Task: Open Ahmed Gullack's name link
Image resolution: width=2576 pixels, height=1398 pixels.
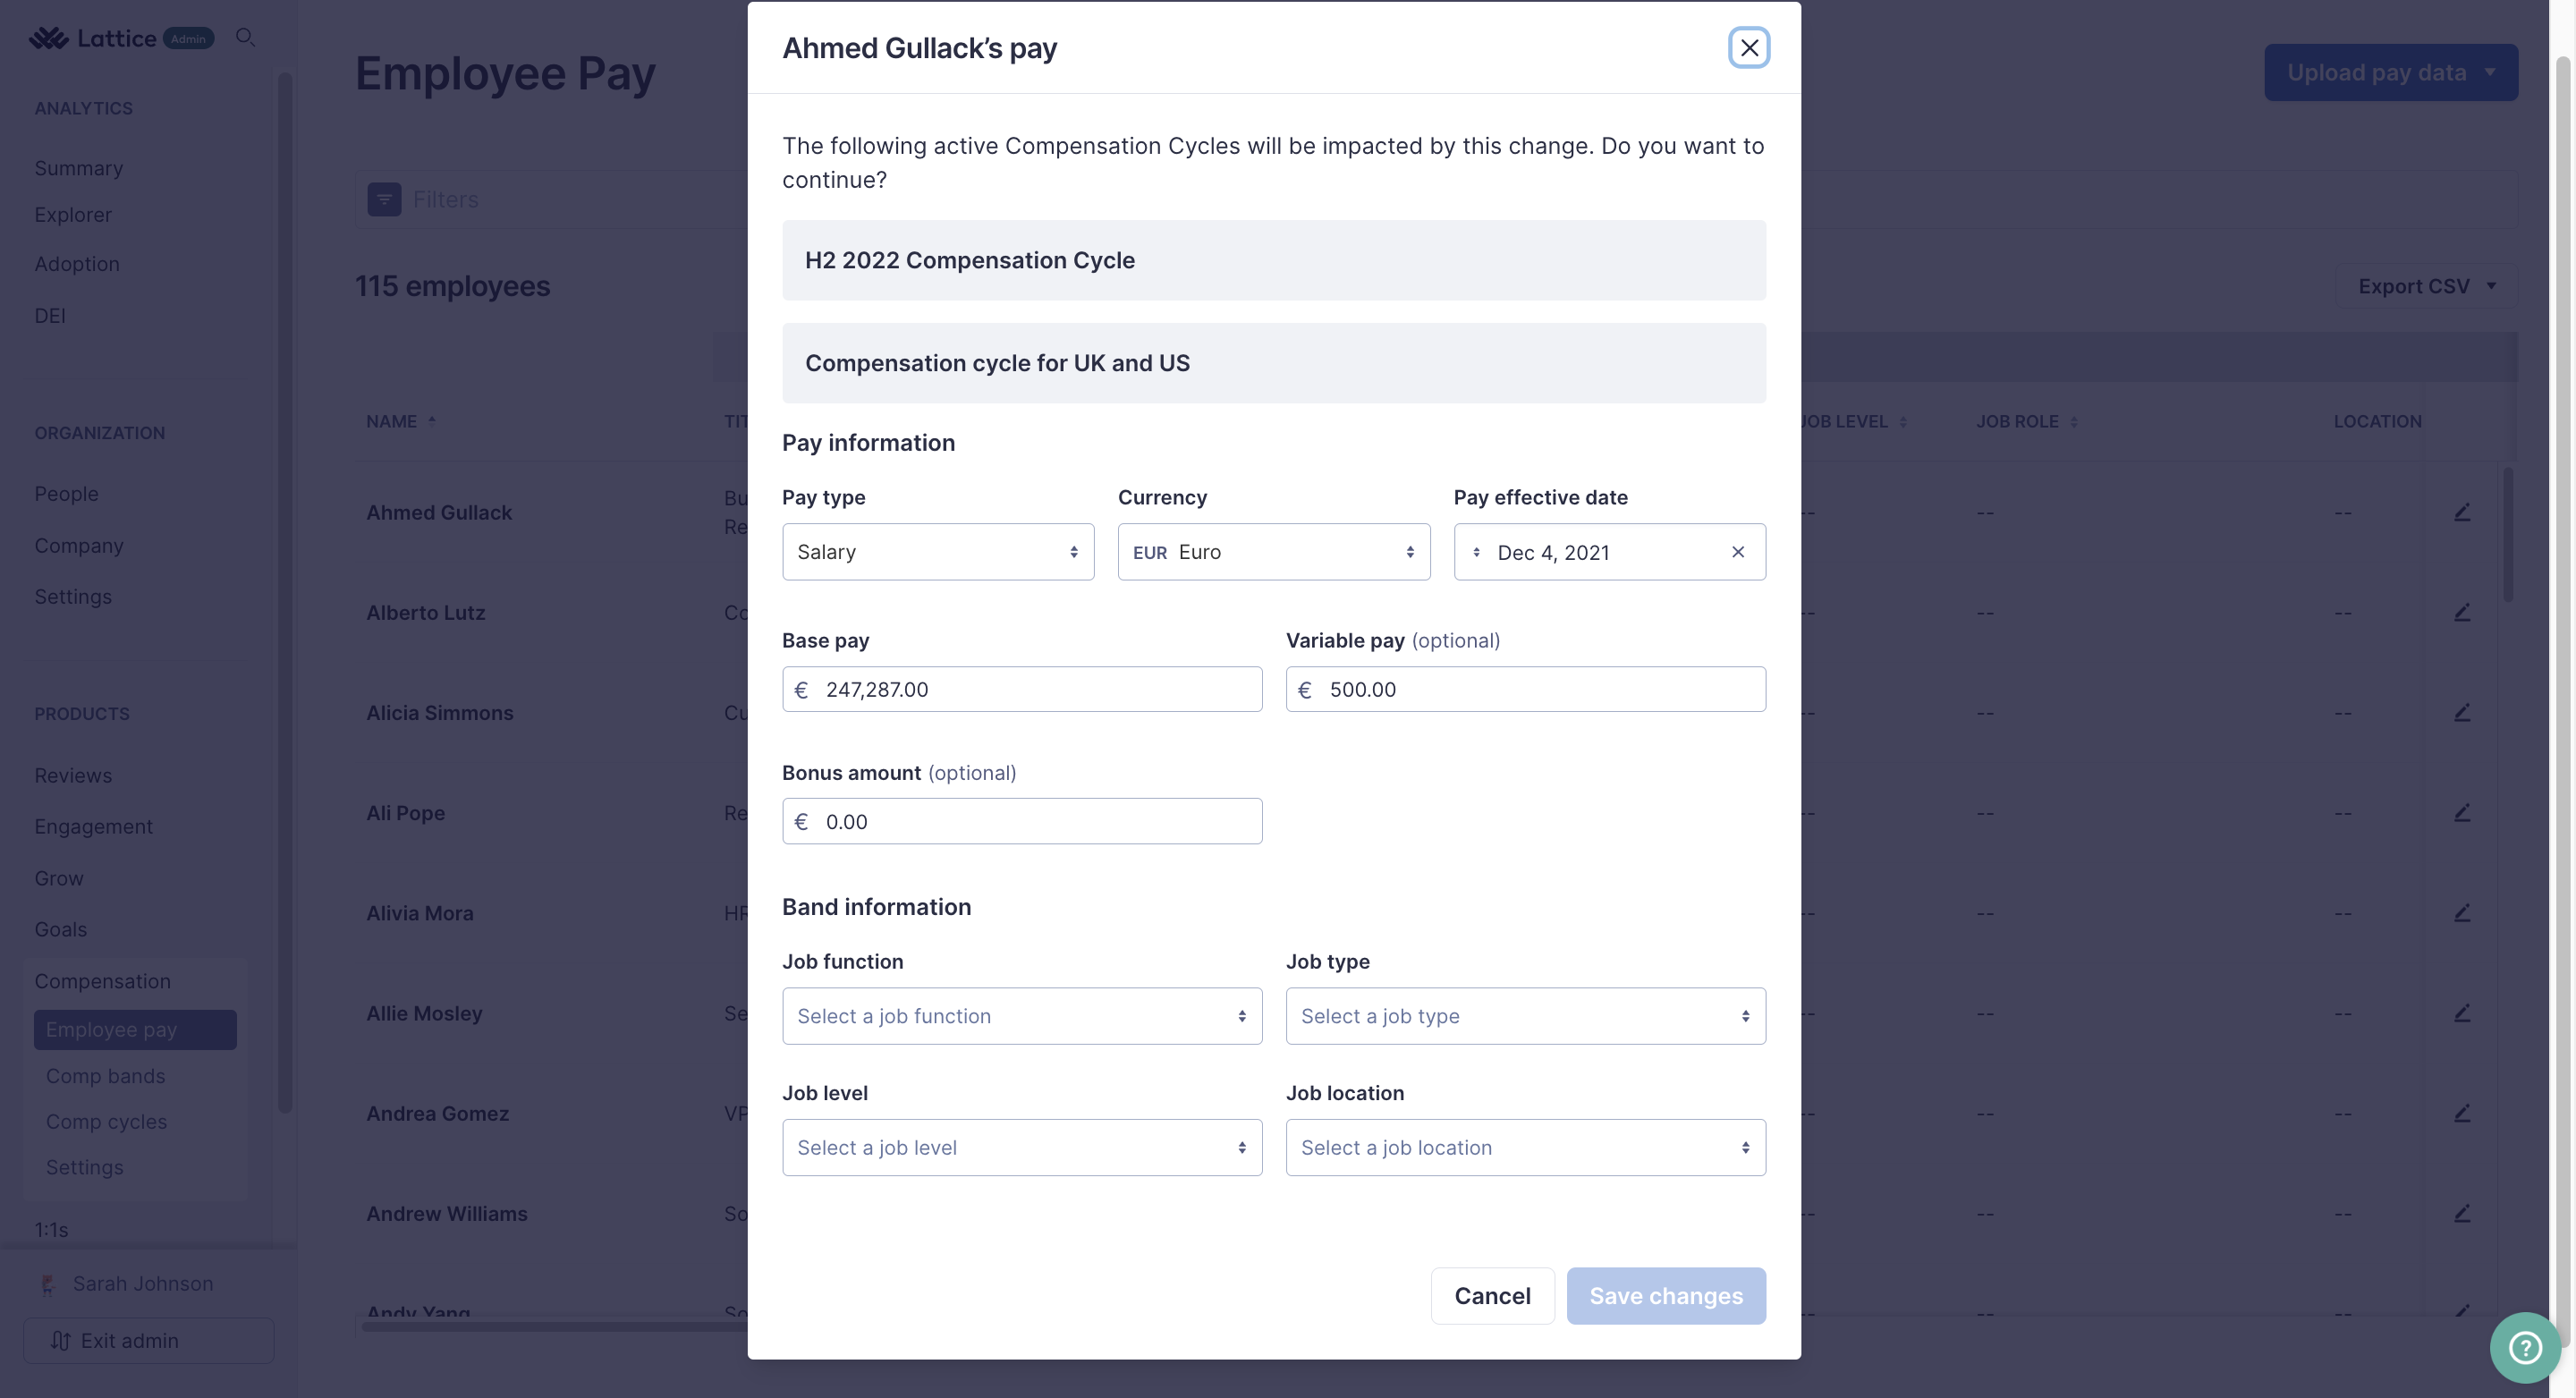Action: [x=439, y=512]
